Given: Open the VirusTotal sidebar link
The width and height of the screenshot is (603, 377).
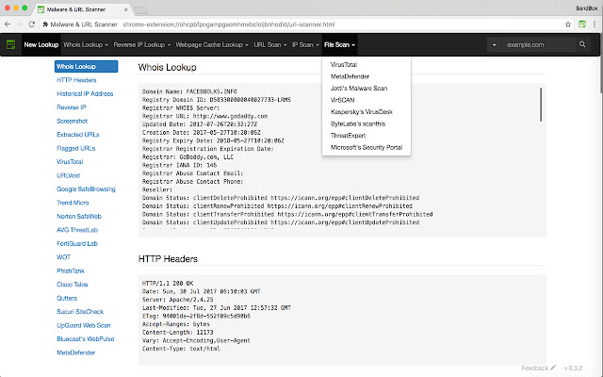Looking at the screenshot, I should (70, 162).
